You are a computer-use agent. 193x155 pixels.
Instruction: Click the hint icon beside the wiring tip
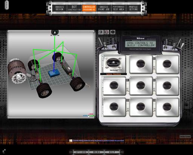(71, 141)
